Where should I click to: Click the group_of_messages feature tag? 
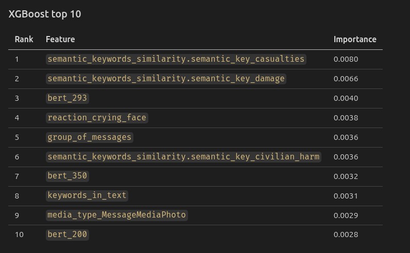(90, 137)
